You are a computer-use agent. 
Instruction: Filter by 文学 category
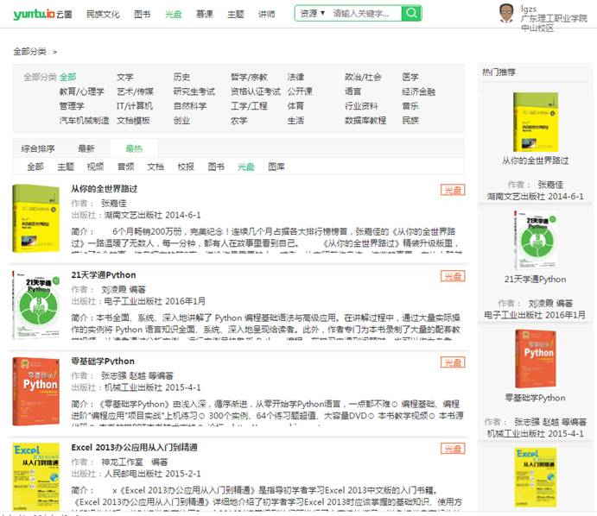pyautogui.click(x=125, y=77)
